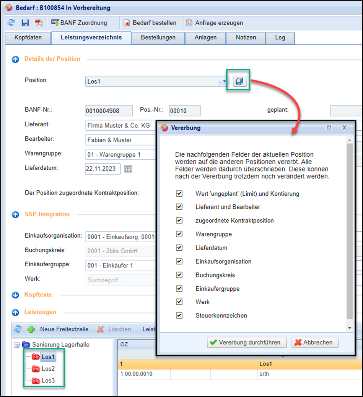363x397 pixels.
Task: Click the refresh icon in top toolbar
Action: click(x=11, y=23)
